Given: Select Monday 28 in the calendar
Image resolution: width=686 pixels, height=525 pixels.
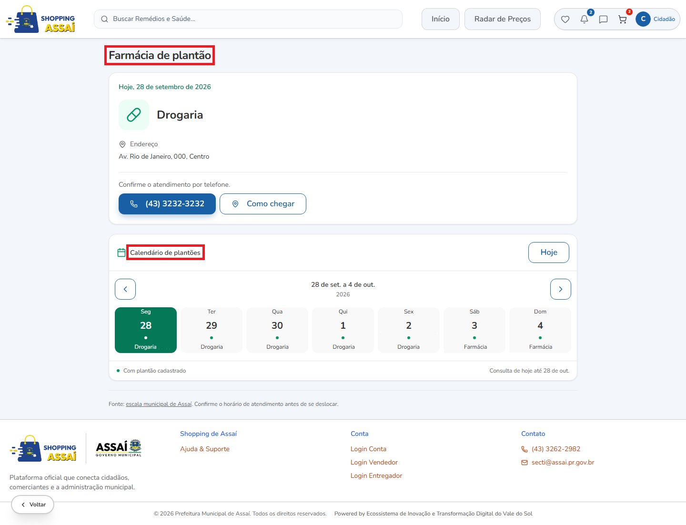Looking at the screenshot, I should pyautogui.click(x=146, y=330).
